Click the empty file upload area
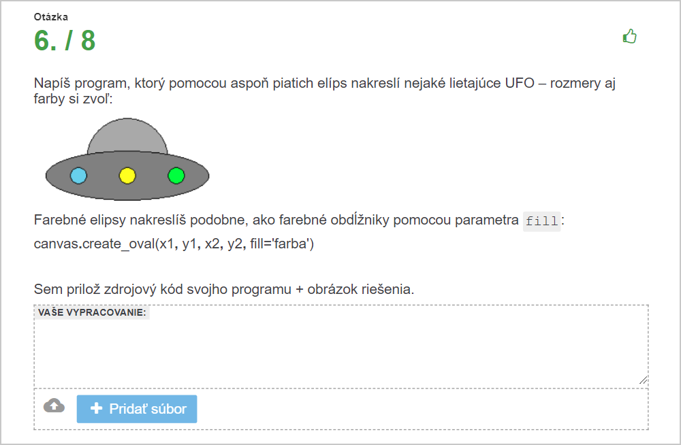The height and width of the screenshot is (445, 681). coord(422,409)
